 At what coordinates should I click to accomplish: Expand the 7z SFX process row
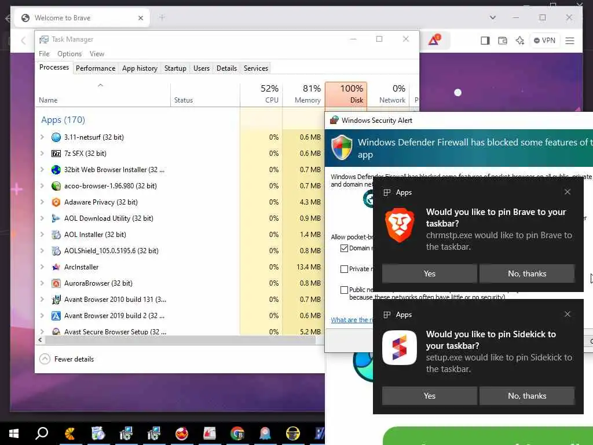pyautogui.click(x=42, y=154)
